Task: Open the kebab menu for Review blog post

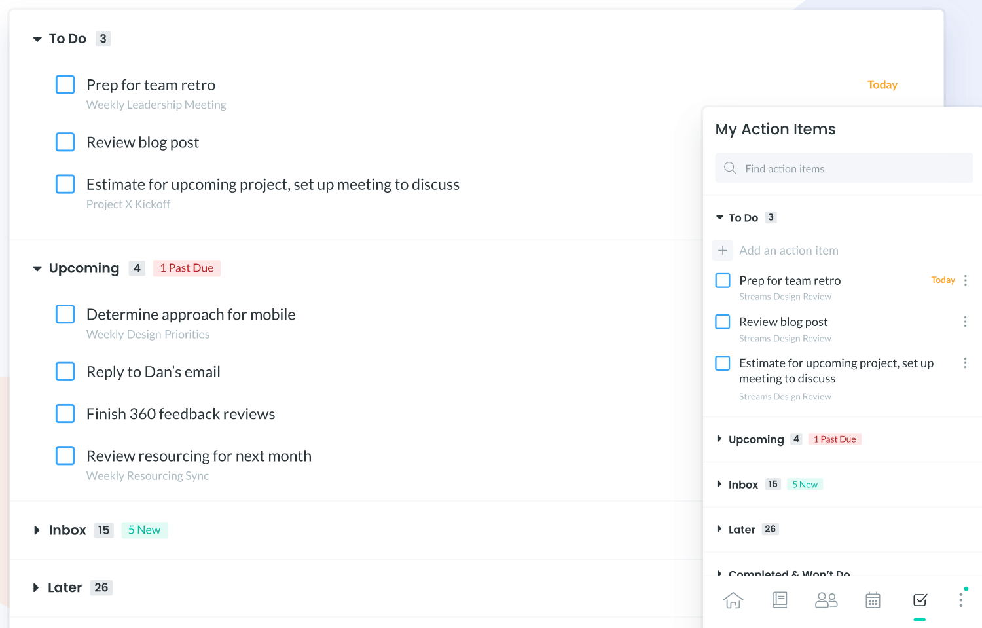Action: click(x=965, y=322)
